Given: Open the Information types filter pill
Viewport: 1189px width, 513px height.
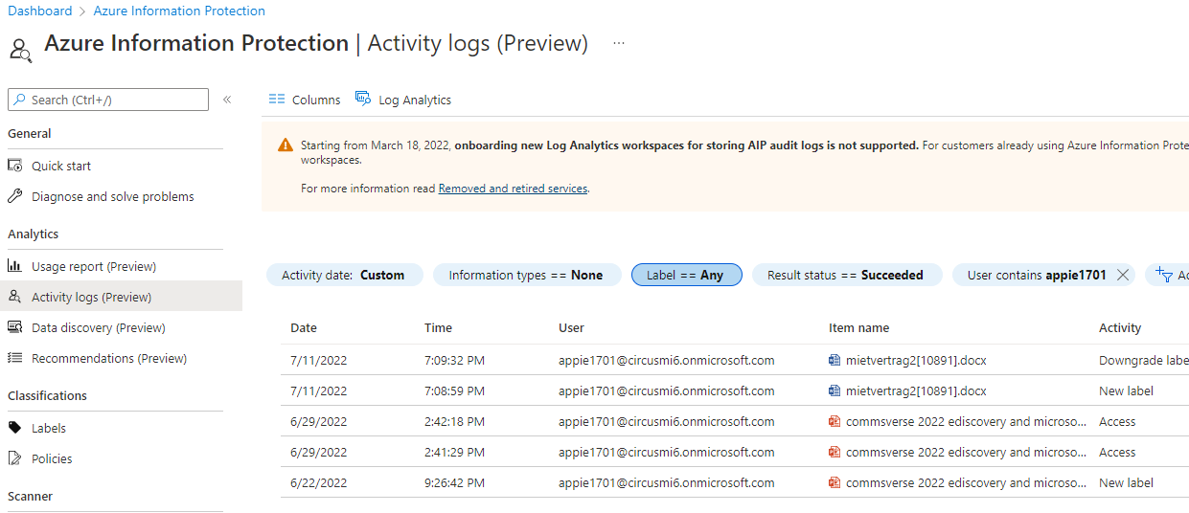Looking at the screenshot, I should click(x=526, y=275).
